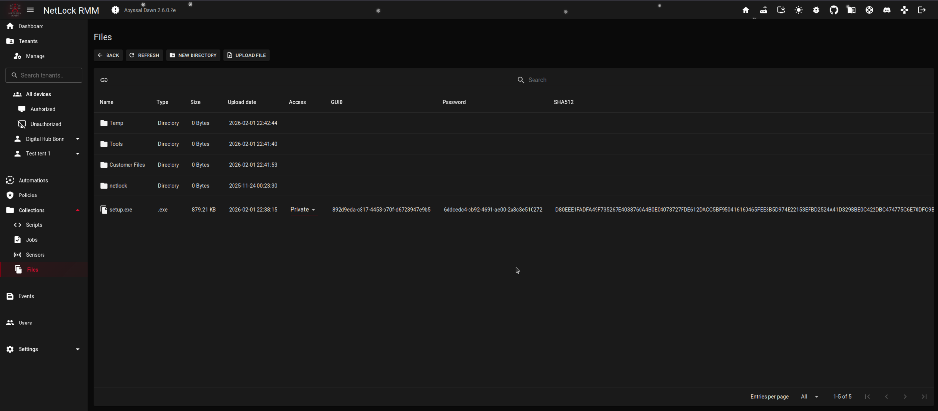The height and width of the screenshot is (411, 938).
Task: Open the GitHub icon link
Action: tap(834, 10)
